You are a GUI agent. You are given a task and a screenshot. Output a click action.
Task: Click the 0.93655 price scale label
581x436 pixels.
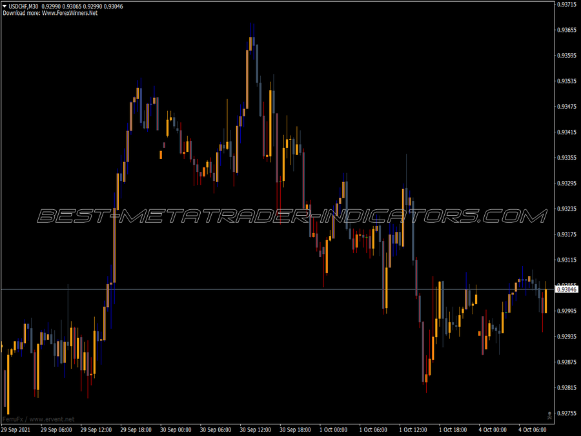[x=567, y=30]
